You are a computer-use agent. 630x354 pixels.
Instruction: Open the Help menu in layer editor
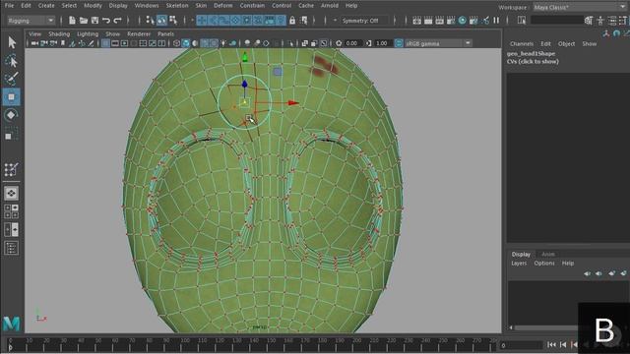tap(568, 264)
